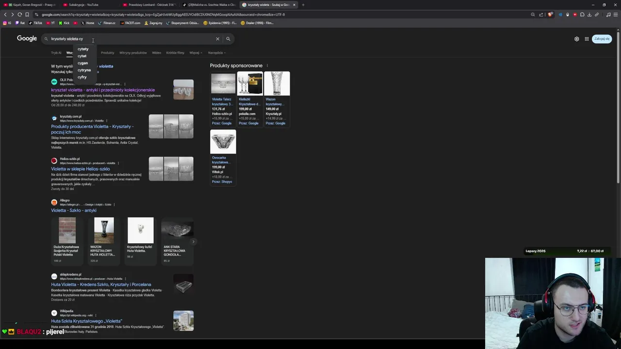Open the info dots next to 'Produkty sponsorowane'
This screenshot has height=349, width=621.
click(267, 65)
